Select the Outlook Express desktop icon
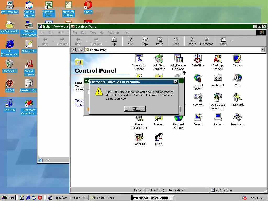268x201 pixels. [29, 9]
